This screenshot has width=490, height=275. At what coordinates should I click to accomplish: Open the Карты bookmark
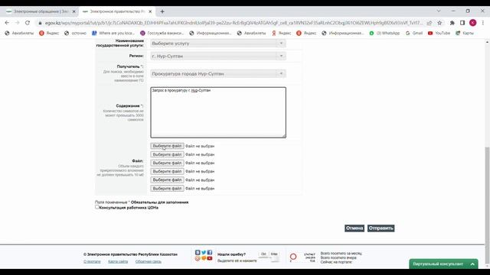(465, 33)
